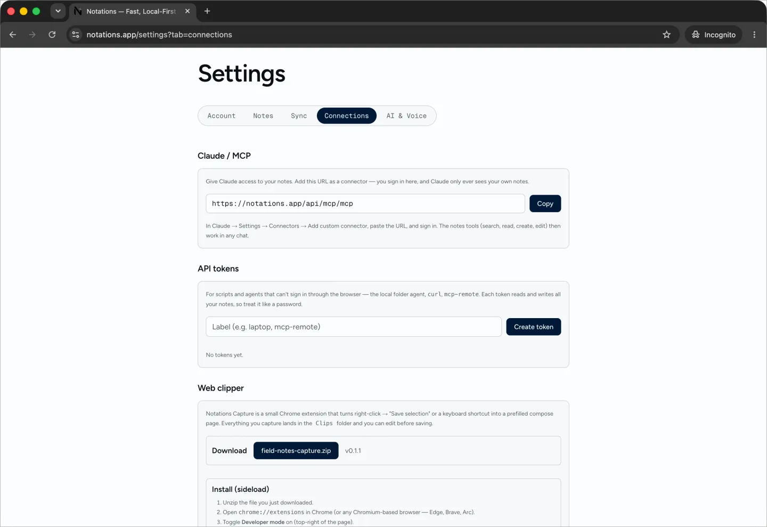Open the Sync settings tab
Image resolution: width=767 pixels, height=527 pixels.
tap(299, 116)
